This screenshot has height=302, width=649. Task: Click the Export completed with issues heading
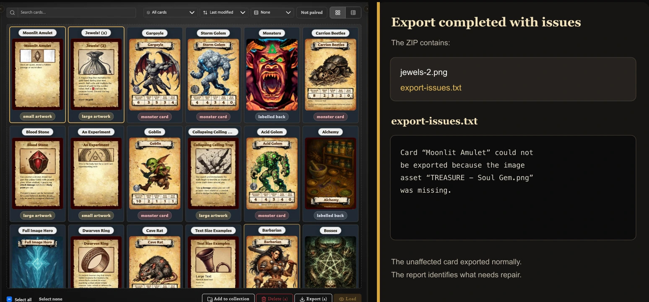click(x=486, y=22)
